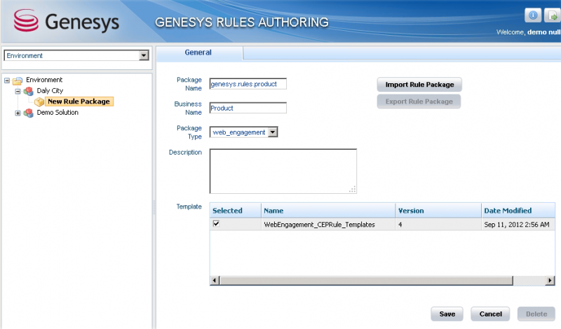Click the Environment folder icon in tree
The width and height of the screenshot is (561, 329).
(18, 80)
